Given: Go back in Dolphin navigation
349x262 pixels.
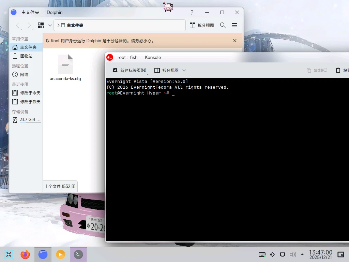Looking at the screenshot, I should [x=18, y=25].
